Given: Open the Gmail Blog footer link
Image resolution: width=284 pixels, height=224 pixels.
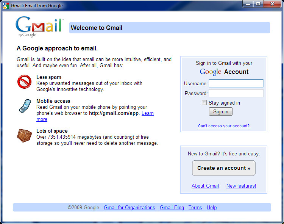Looking at the screenshot, I should (x=172, y=207).
